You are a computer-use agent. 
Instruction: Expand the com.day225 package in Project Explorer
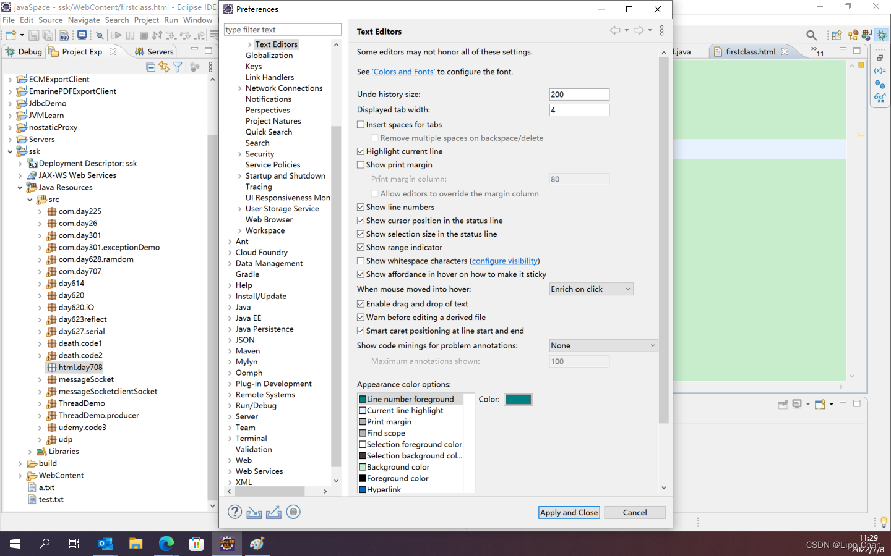tap(40, 212)
